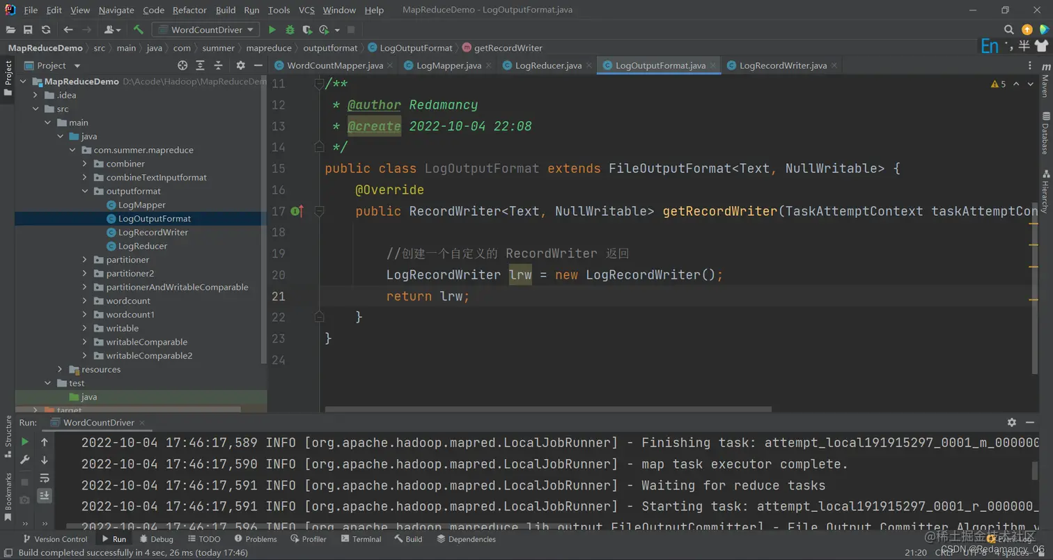Viewport: 1053px width, 560px height.
Task: Open the Navigate menu
Action: [116, 10]
